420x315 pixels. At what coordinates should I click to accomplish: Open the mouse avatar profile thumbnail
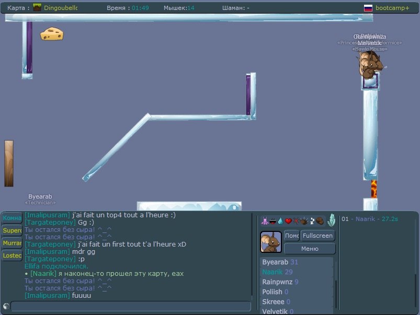coord(270,242)
